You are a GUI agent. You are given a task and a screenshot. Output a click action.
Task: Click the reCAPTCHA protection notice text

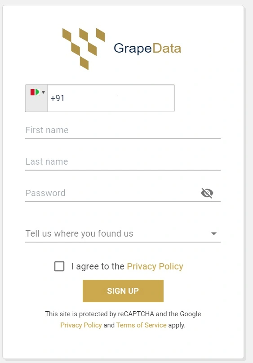(123, 314)
